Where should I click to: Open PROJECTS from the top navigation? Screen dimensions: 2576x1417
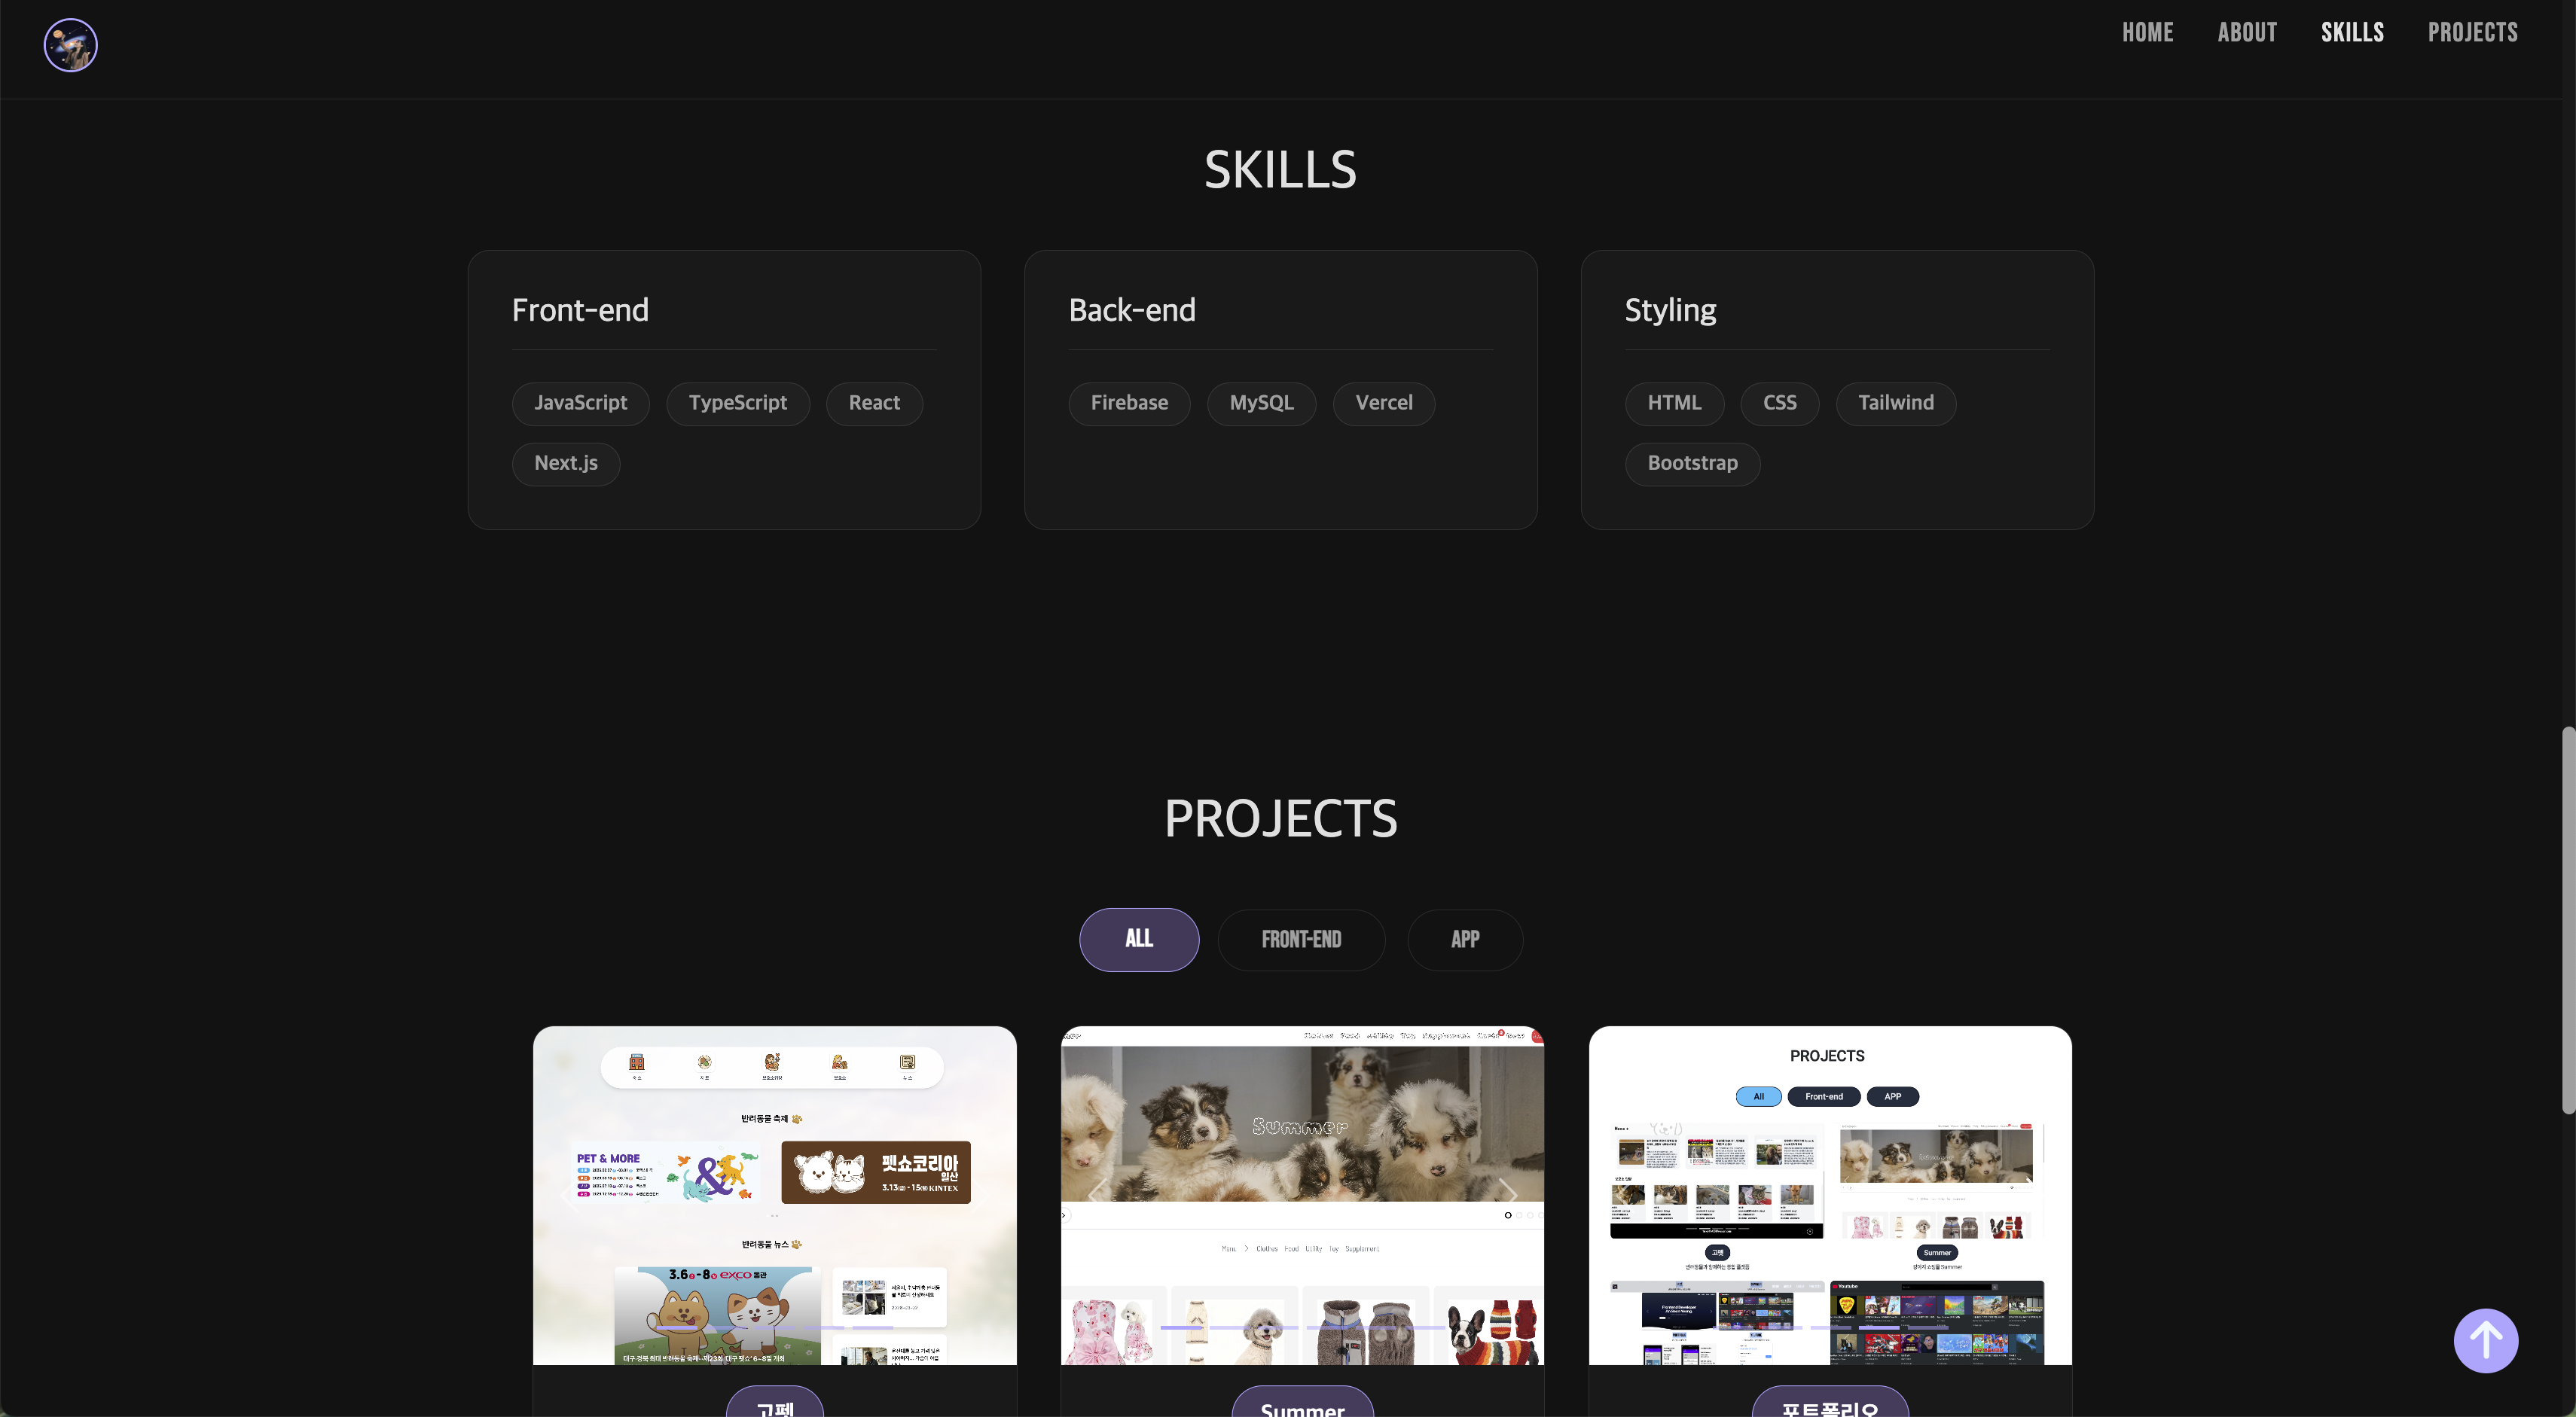tap(2473, 32)
